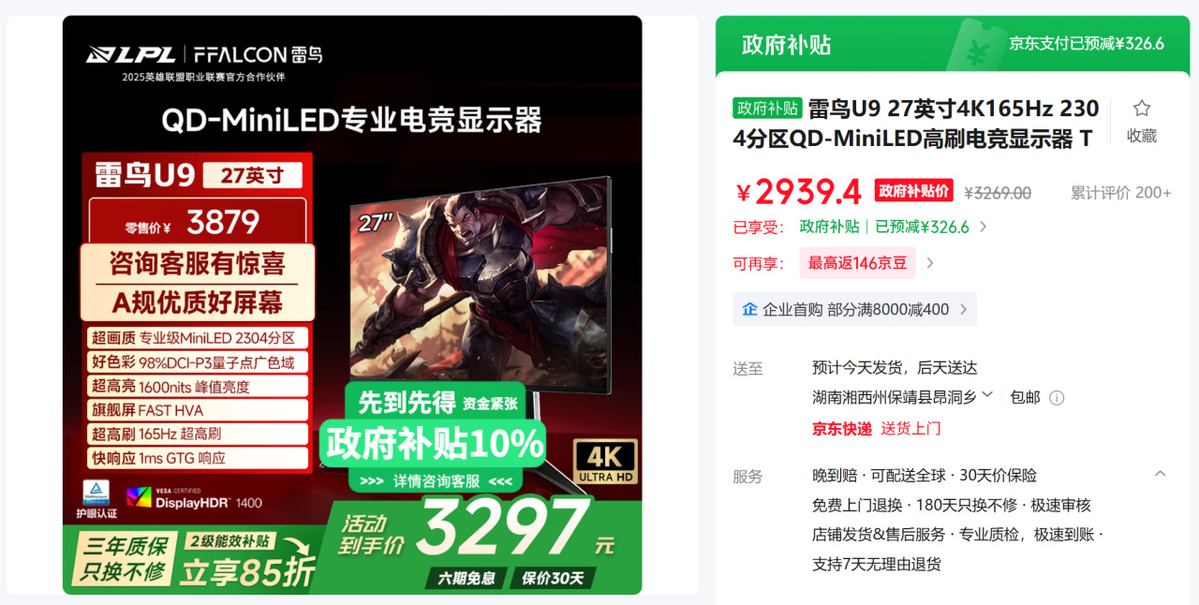Click the green 政府补贴 title tag
The image size is (1199, 605).
[767, 108]
